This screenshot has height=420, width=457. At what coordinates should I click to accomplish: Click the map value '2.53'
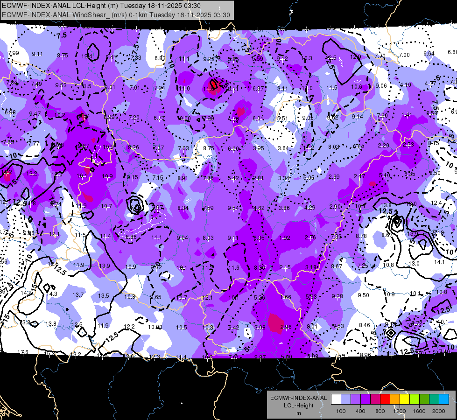point(408,145)
